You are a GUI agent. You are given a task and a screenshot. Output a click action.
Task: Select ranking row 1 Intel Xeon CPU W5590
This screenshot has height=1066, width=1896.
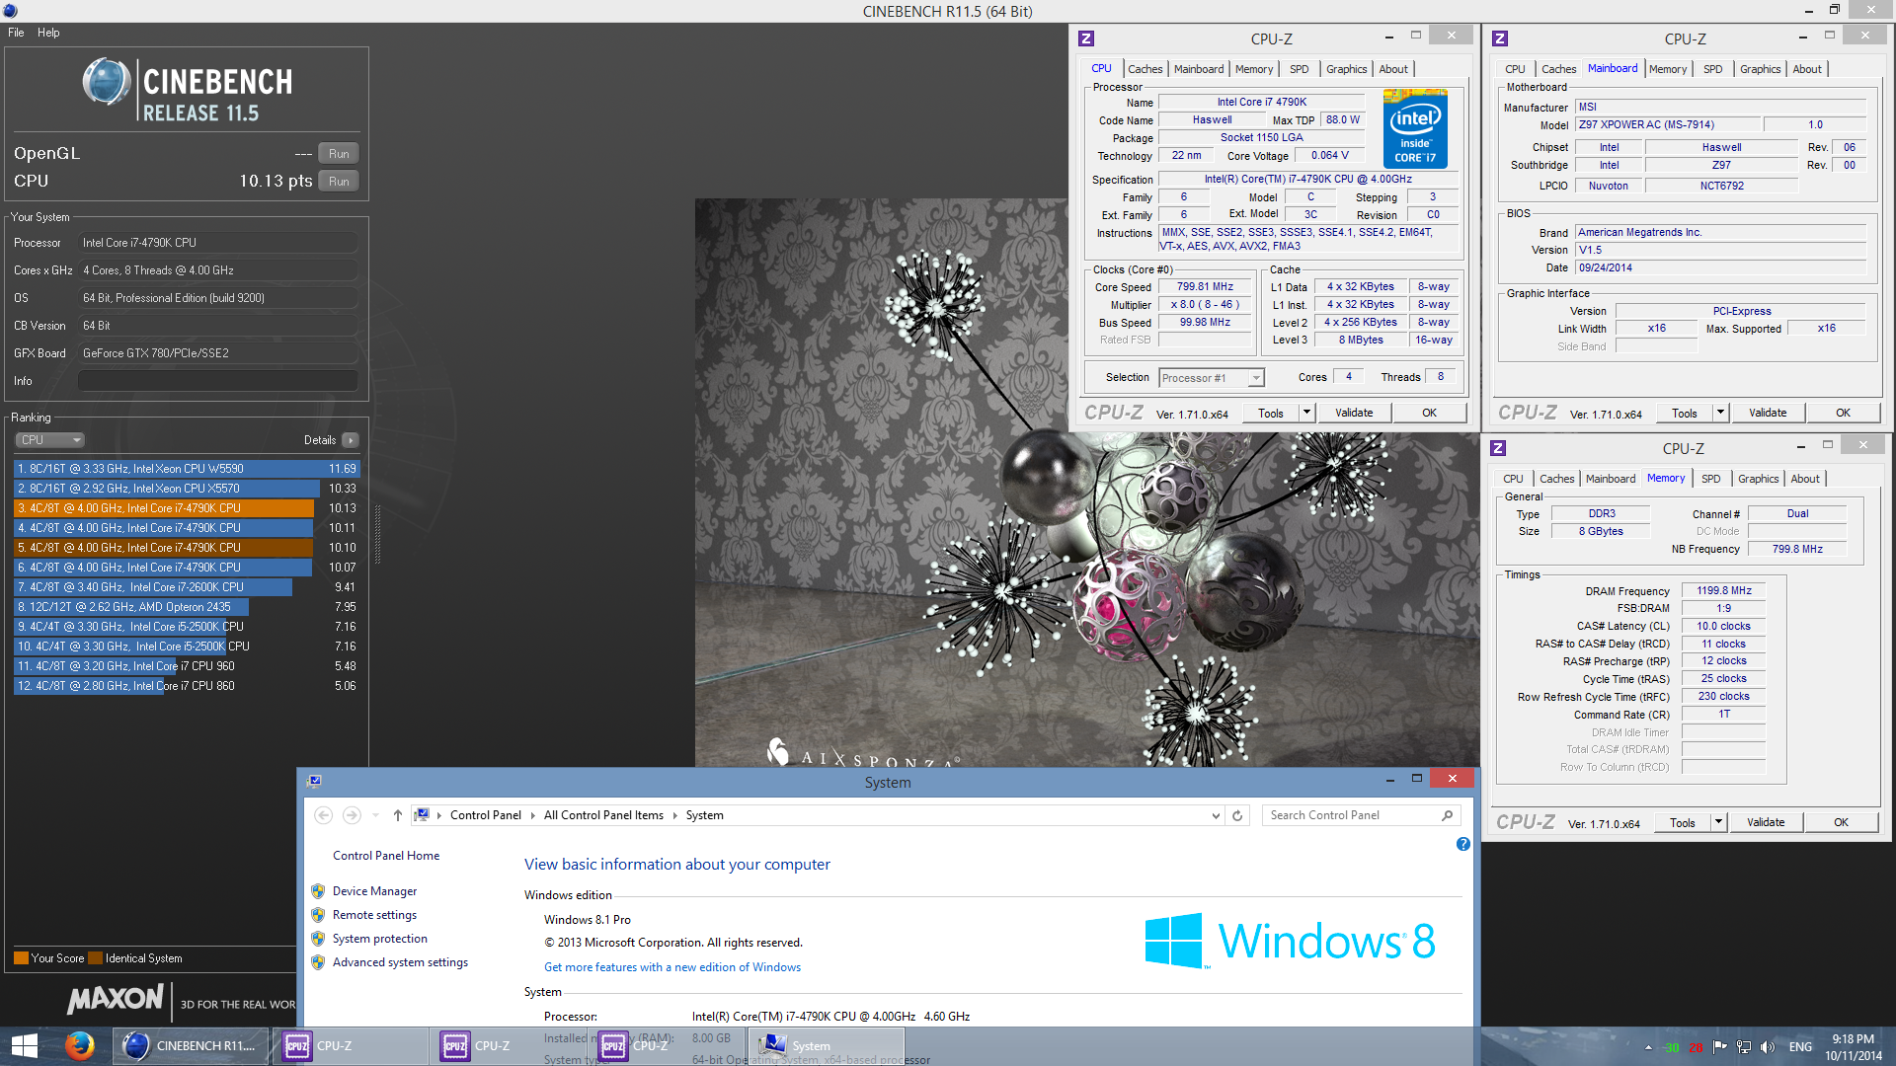pos(187,469)
